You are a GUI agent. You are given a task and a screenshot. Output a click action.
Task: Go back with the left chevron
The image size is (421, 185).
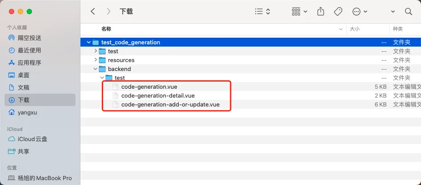pos(93,12)
